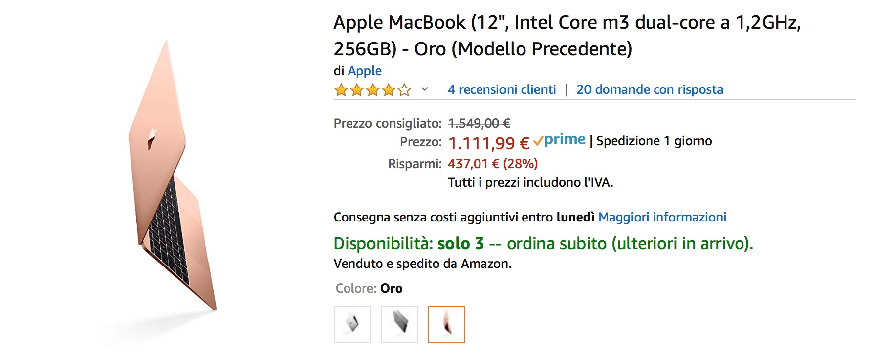This screenshot has width=873, height=354.
Task: Open Maggiori informazioni delivery link
Action: 661,217
